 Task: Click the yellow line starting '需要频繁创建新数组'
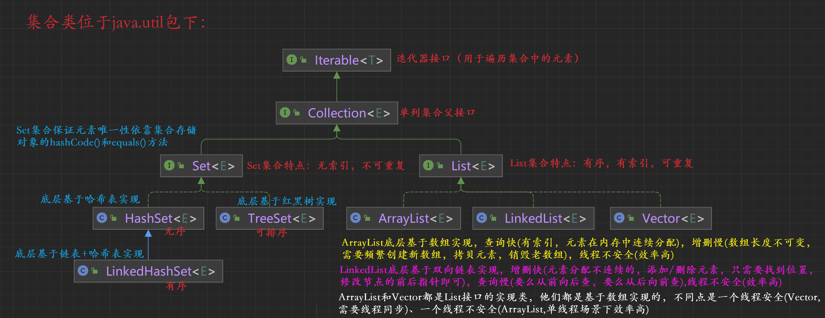click(508, 255)
